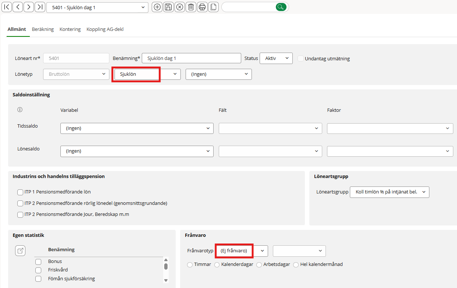
Task: Click the Benämning text field
Action: coord(191,58)
